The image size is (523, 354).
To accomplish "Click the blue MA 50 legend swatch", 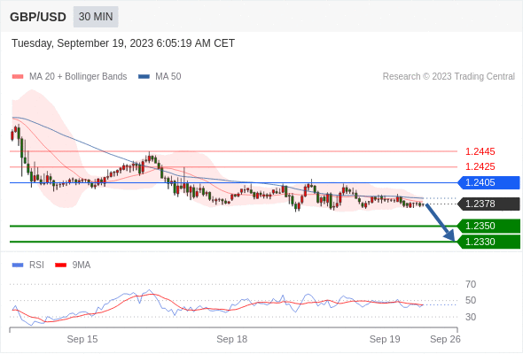I will 144,77.
